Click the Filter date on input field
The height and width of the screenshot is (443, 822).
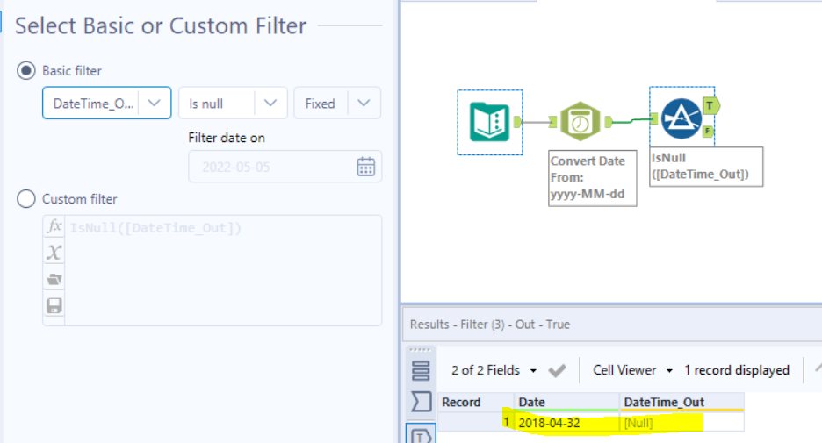tap(285, 167)
